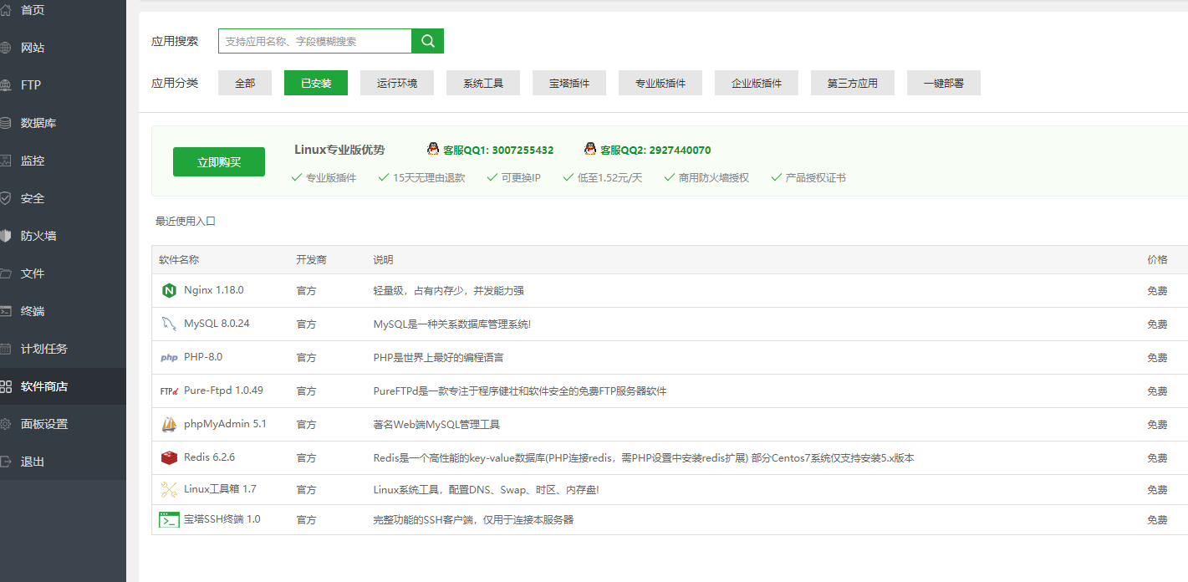Click the 安全 shield icon in sidebar

point(5,198)
